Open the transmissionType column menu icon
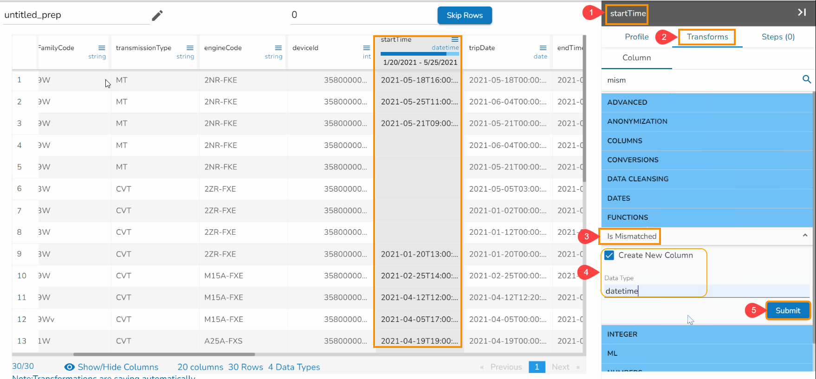The width and height of the screenshot is (816, 379). 190,48
